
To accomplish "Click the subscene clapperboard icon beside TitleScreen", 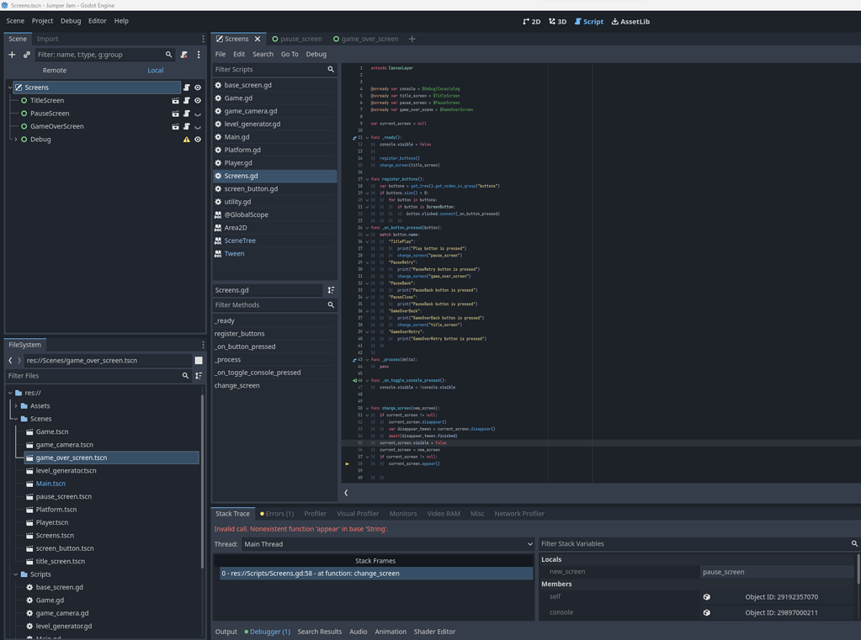I will (174, 100).
